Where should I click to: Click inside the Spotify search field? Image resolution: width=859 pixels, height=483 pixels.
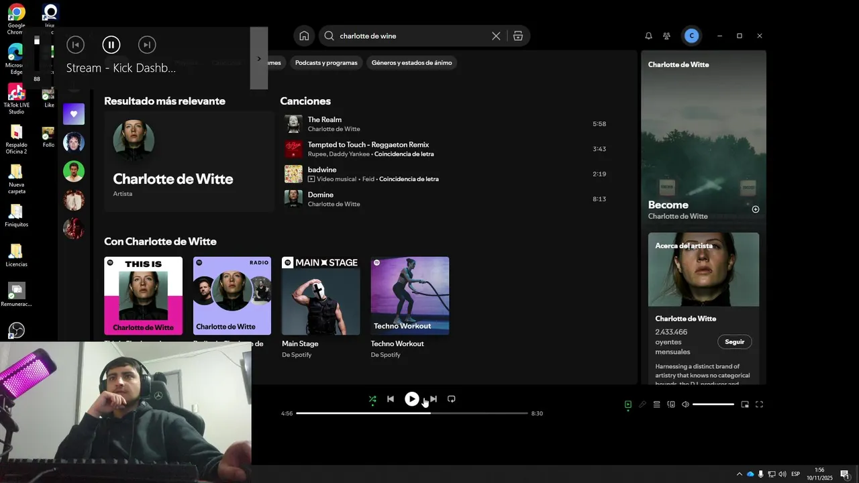pyautogui.click(x=413, y=36)
